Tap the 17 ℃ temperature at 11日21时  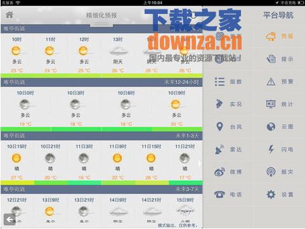pyautogui.click(x=185, y=178)
